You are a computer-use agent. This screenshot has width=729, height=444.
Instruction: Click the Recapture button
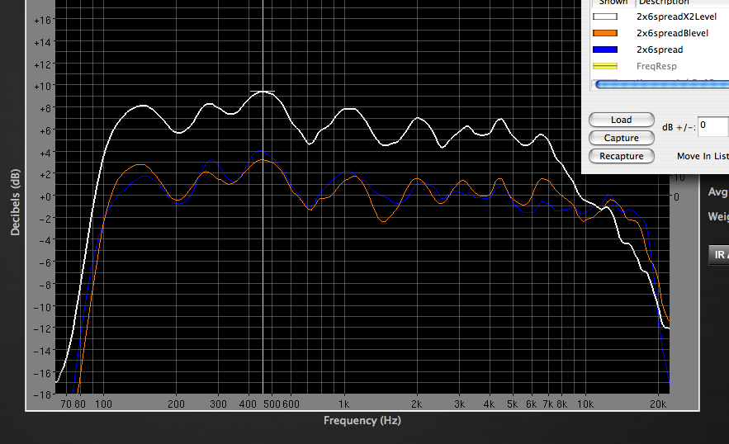tap(621, 156)
